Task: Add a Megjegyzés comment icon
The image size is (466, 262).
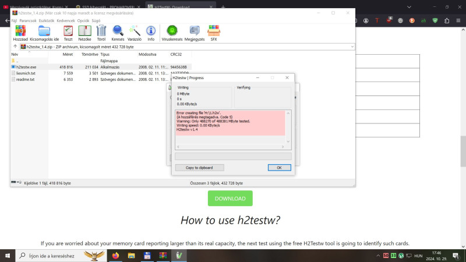Action: pyautogui.click(x=195, y=31)
